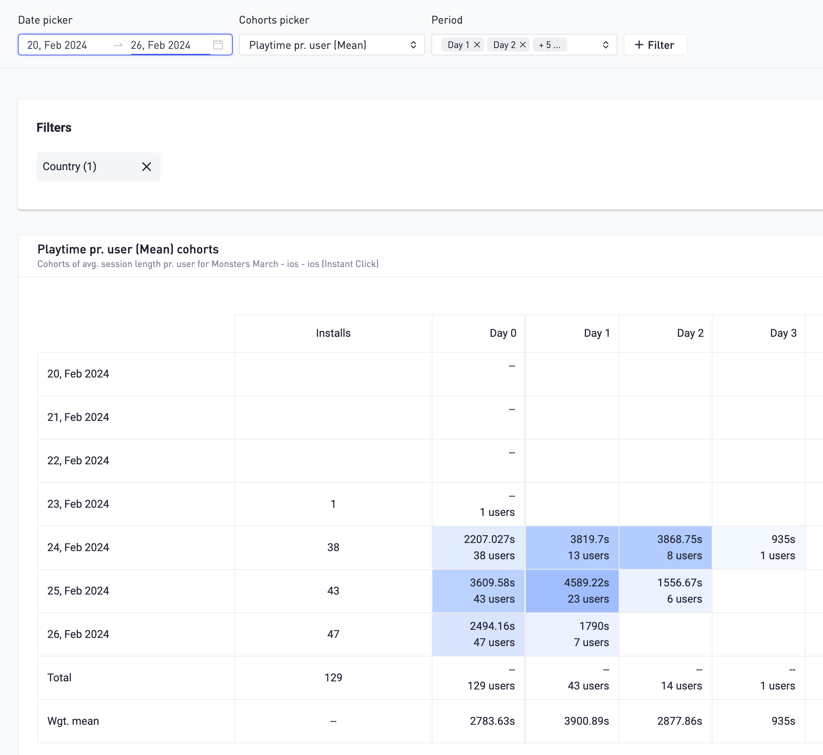Click the Installs column header
The image size is (823, 755).
(333, 333)
